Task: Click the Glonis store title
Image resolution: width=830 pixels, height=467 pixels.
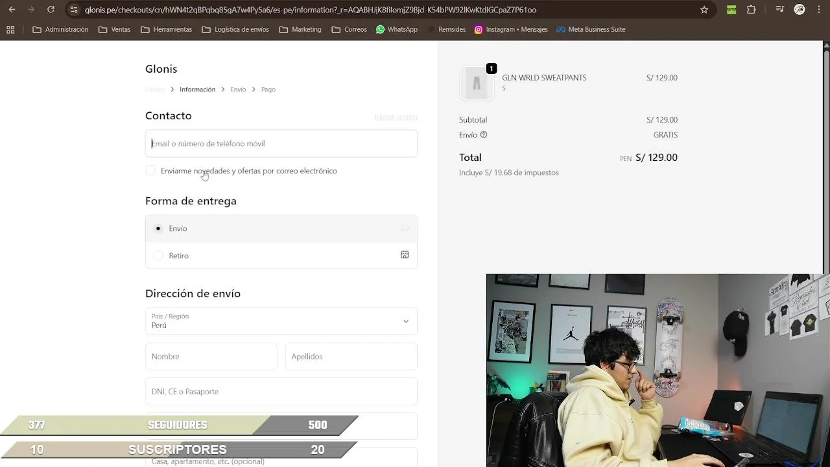Action: coord(161,69)
